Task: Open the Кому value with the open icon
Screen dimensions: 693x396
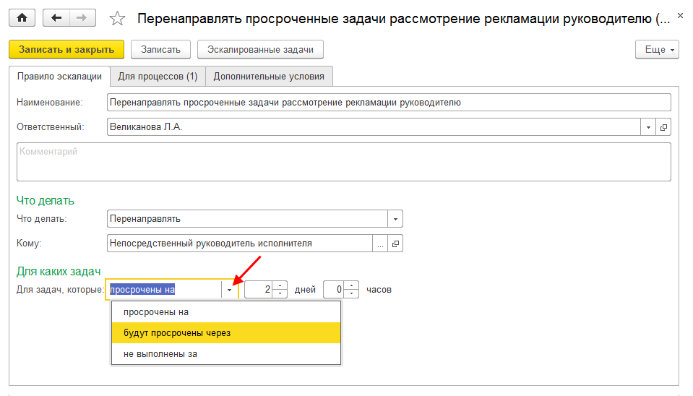Action: tap(395, 244)
